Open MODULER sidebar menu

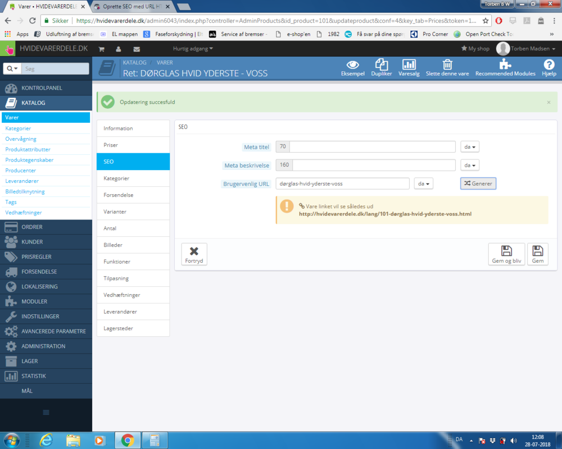point(46,301)
